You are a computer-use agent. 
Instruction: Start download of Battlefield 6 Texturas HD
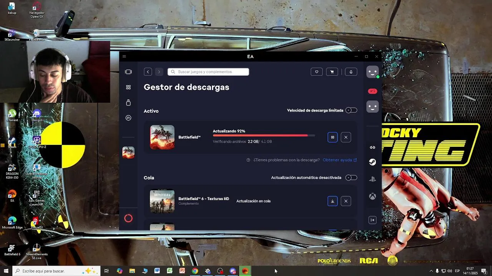(332, 201)
